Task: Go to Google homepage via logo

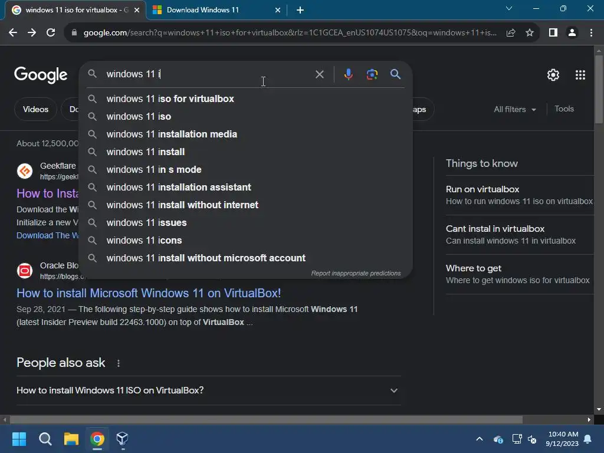Action: (x=41, y=75)
